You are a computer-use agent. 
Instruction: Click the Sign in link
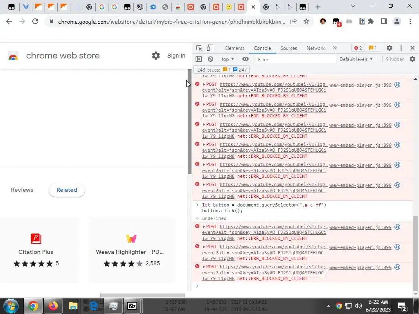[176, 56]
